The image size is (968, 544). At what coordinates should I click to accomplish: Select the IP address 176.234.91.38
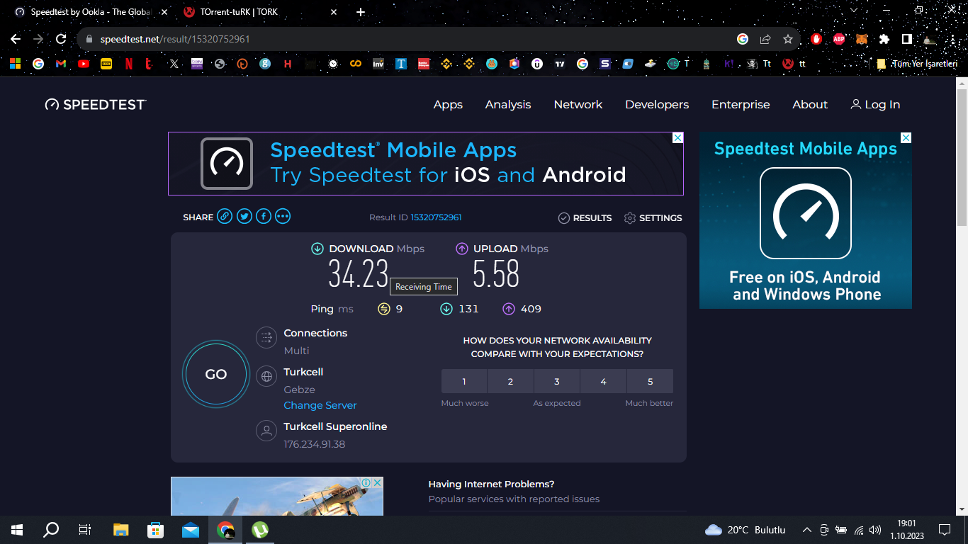tap(314, 444)
